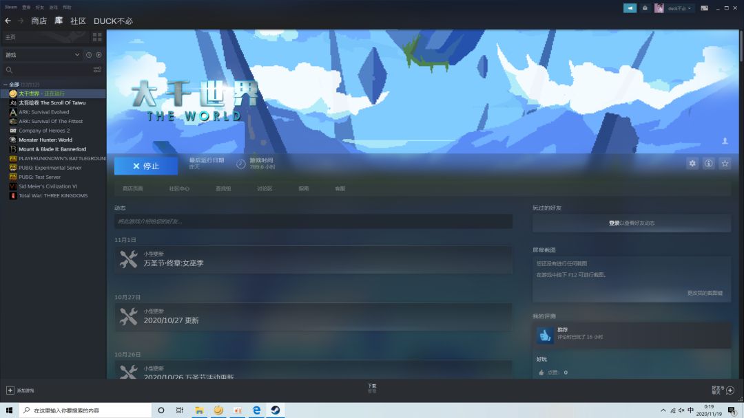The image size is (744, 418).
Task: Open the 商店页面 store page link
Action: pyautogui.click(x=133, y=188)
